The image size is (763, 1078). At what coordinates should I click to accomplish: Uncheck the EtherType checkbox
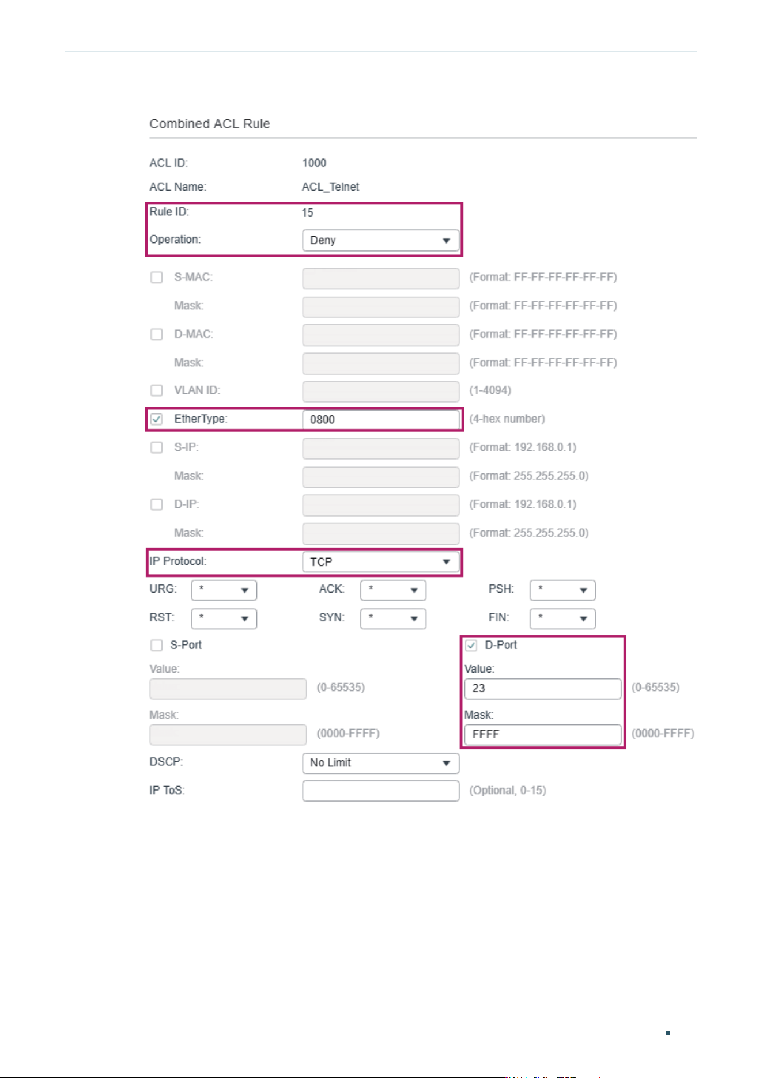click(156, 419)
